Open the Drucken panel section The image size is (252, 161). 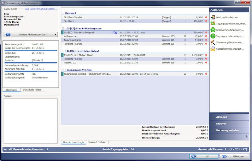[x=229, y=124]
